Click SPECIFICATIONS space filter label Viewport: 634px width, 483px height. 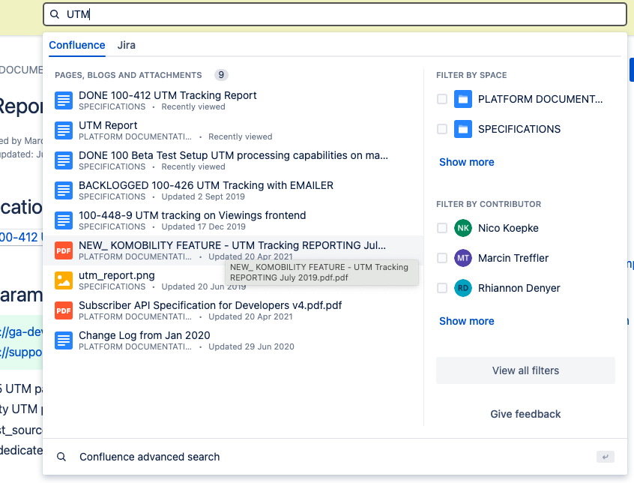pyautogui.click(x=519, y=129)
